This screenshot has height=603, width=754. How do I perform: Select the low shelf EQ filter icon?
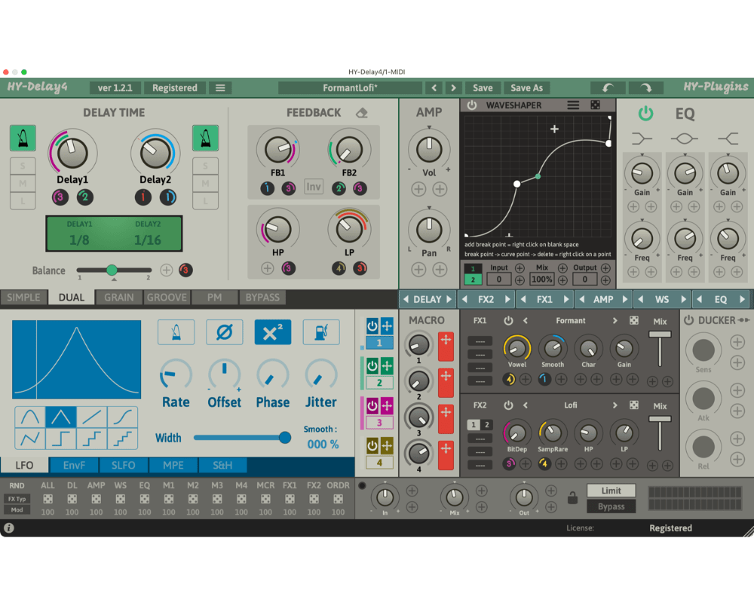pos(642,138)
